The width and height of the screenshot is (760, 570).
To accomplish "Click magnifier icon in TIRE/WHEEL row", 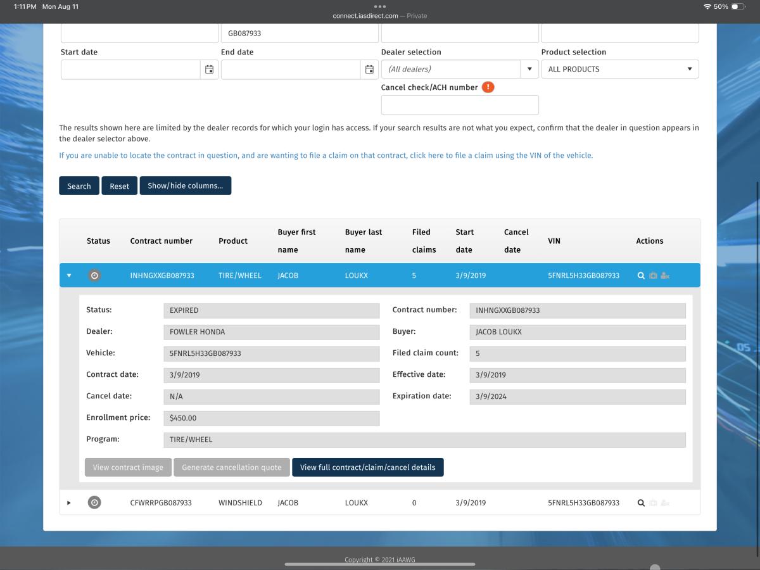I will 641,275.
